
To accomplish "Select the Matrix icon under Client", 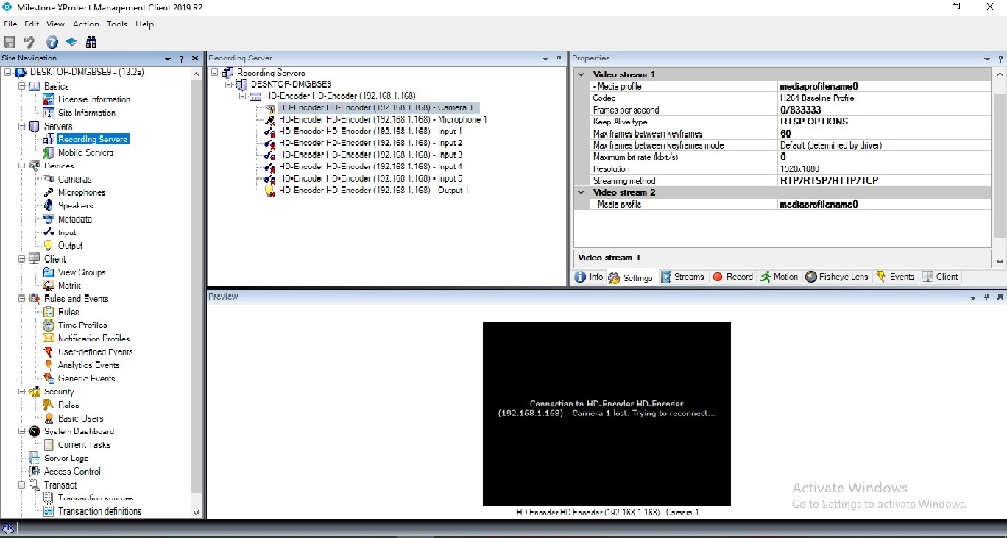I will pos(49,285).
